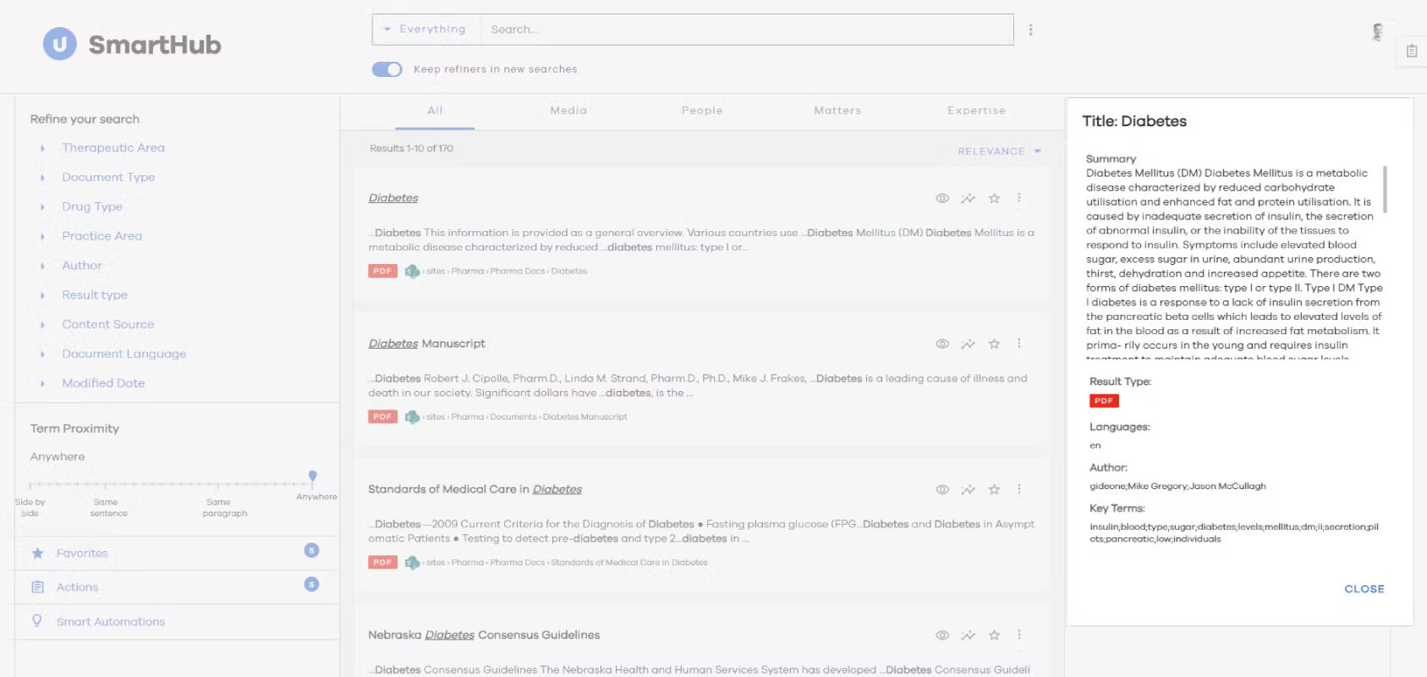
Task: Open the Diabetes document title link
Action: click(393, 198)
